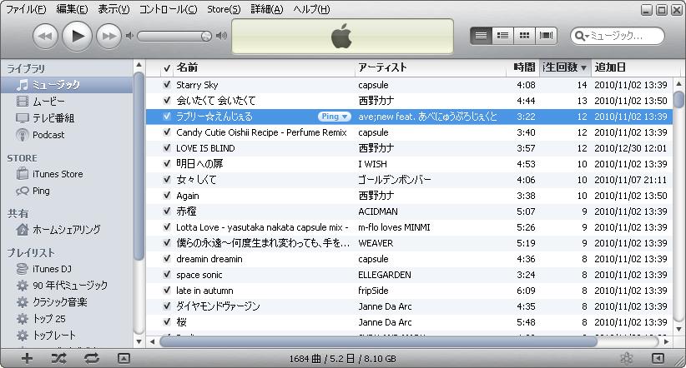This screenshot has width=686, height=368.
Task: Uncheck the Starry Sky song checkbox
Action: click(x=167, y=85)
